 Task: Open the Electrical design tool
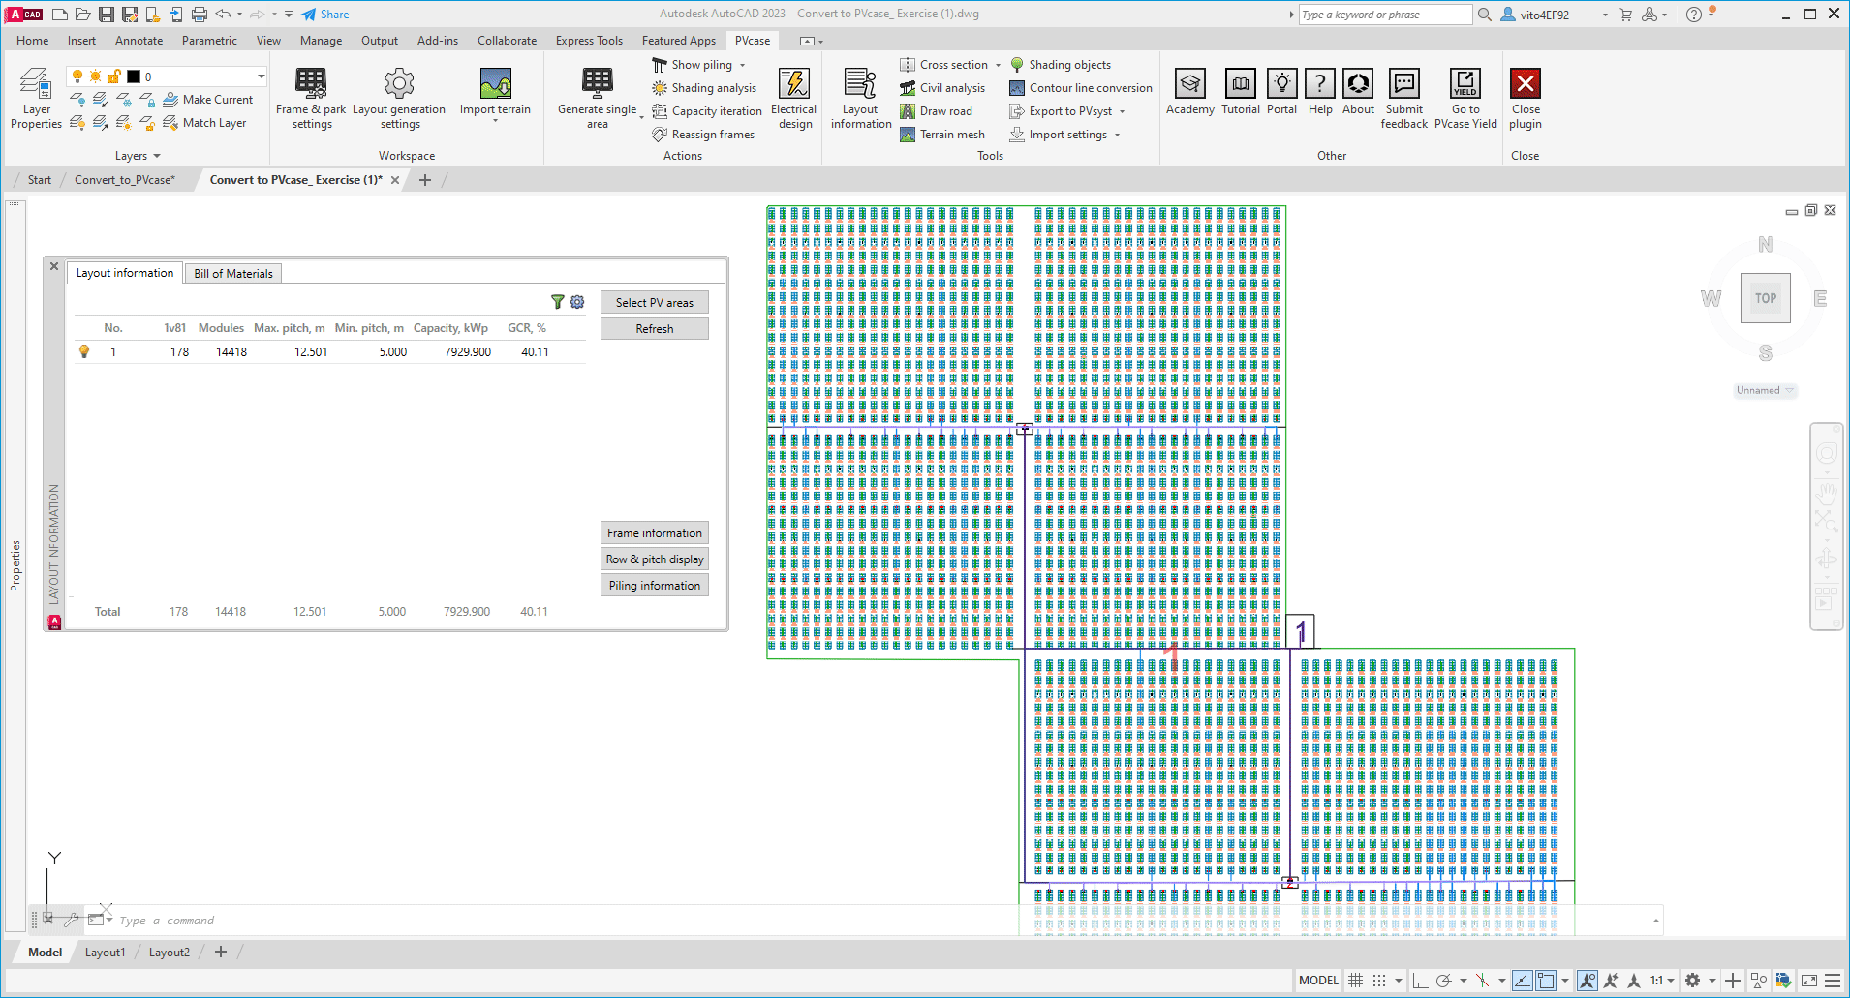[x=794, y=98]
